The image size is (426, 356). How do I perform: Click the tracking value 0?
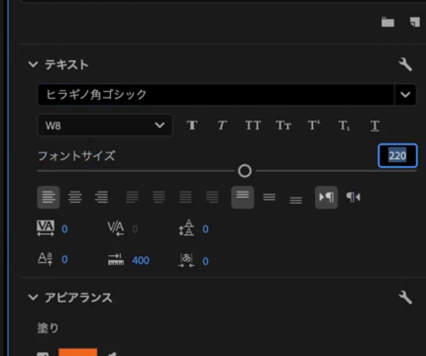click(x=64, y=229)
